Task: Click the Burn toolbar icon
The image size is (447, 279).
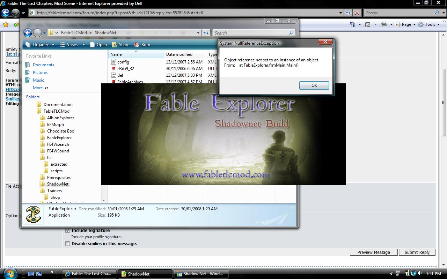Action: click(137, 45)
